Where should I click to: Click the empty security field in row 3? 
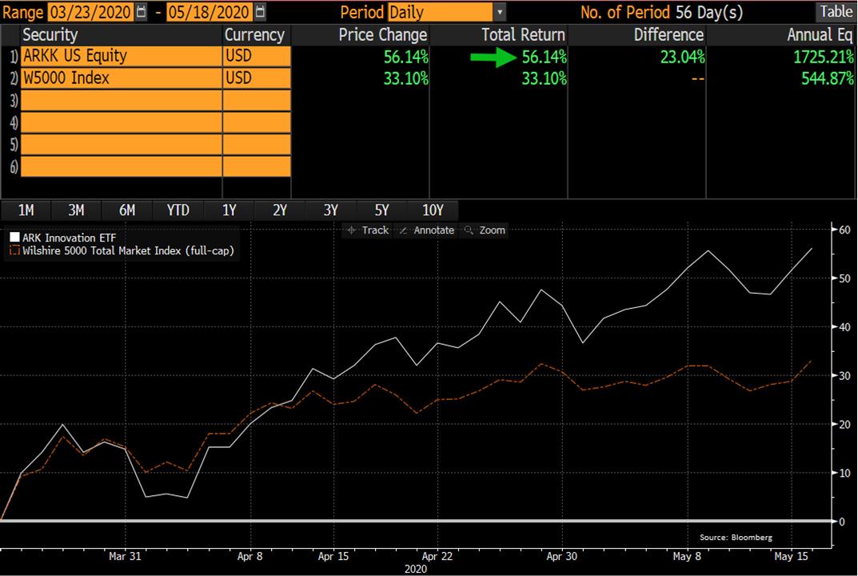121,100
